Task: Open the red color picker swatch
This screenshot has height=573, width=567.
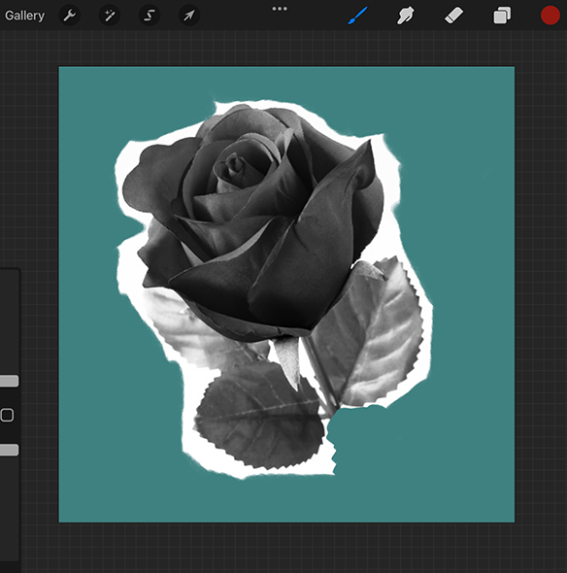Action: [x=550, y=16]
